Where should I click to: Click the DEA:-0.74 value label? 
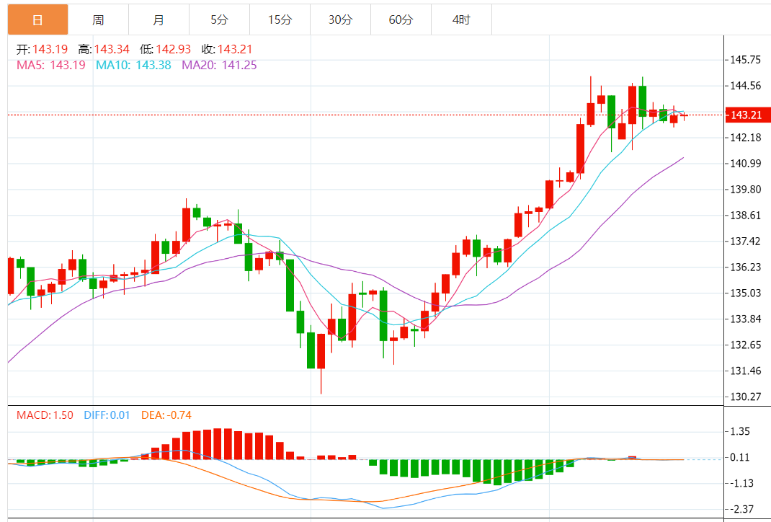tap(166, 415)
